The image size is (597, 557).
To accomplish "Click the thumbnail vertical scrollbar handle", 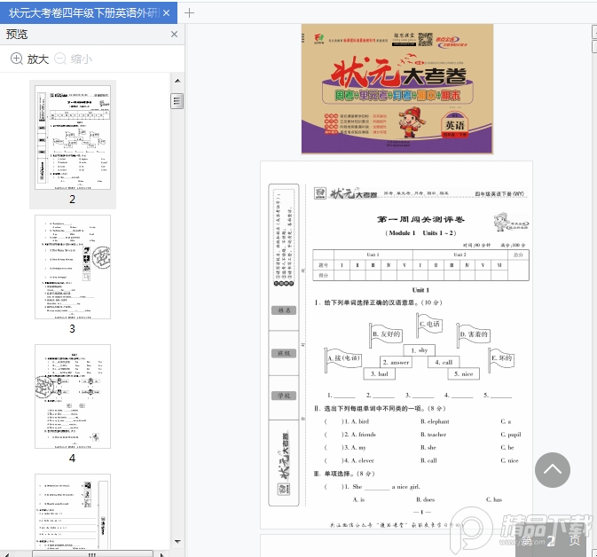I will [x=177, y=101].
